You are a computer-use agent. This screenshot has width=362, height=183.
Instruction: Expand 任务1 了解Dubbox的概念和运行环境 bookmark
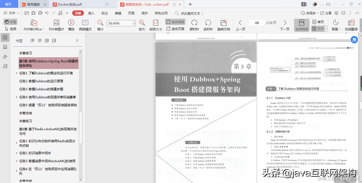17,73
